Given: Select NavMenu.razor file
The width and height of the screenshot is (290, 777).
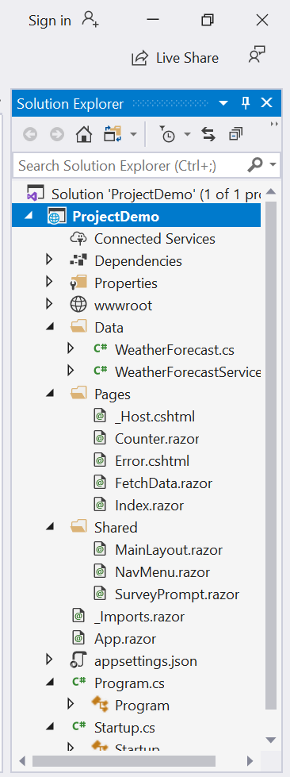Looking at the screenshot, I should pyautogui.click(x=162, y=572).
